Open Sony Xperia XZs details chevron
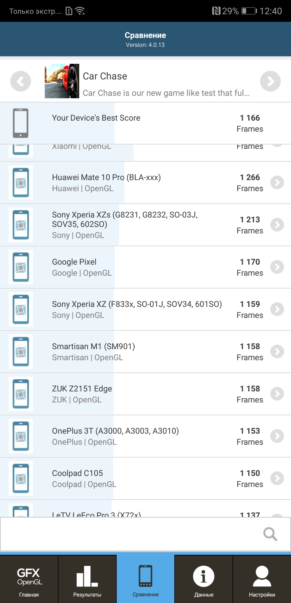The height and width of the screenshot is (603, 291). (x=277, y=225)
